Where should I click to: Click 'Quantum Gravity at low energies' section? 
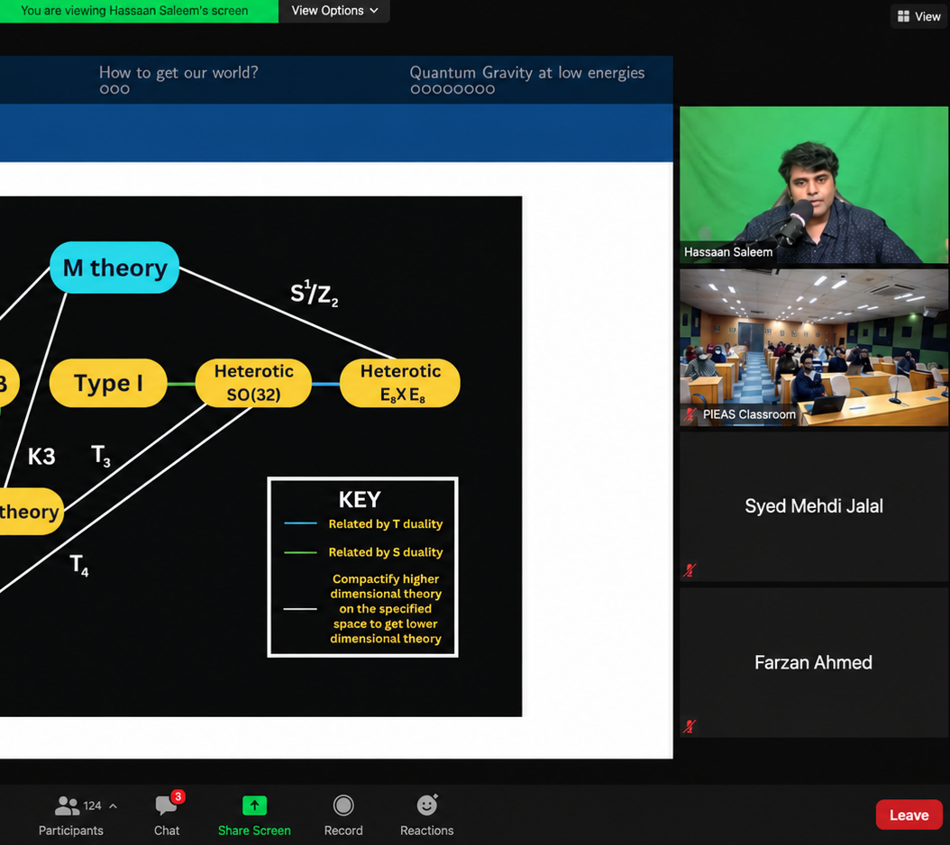(527, 73)
